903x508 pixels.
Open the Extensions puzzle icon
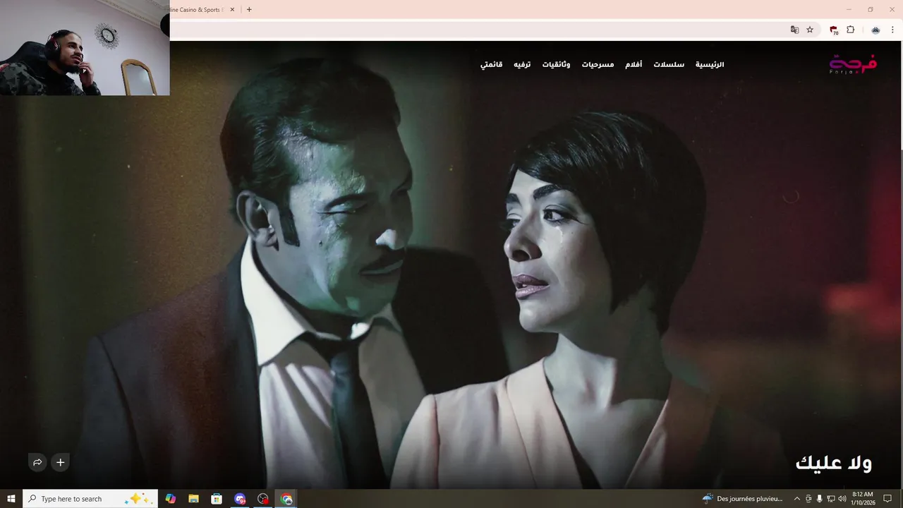[851, 30]
